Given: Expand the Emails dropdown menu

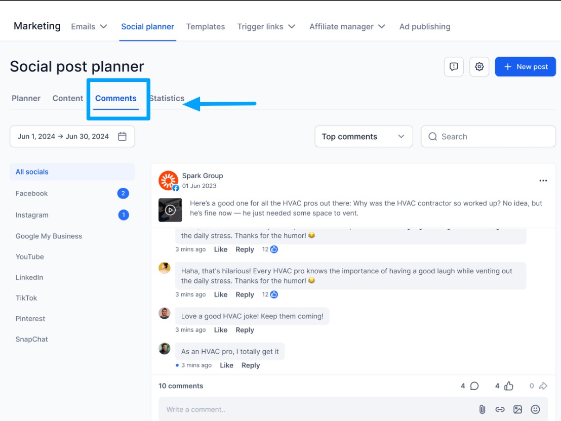Looking at the screenshot, I should (x=89, y=26).
